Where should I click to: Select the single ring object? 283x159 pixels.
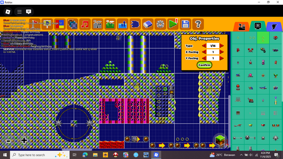click(x=238, y=38)
